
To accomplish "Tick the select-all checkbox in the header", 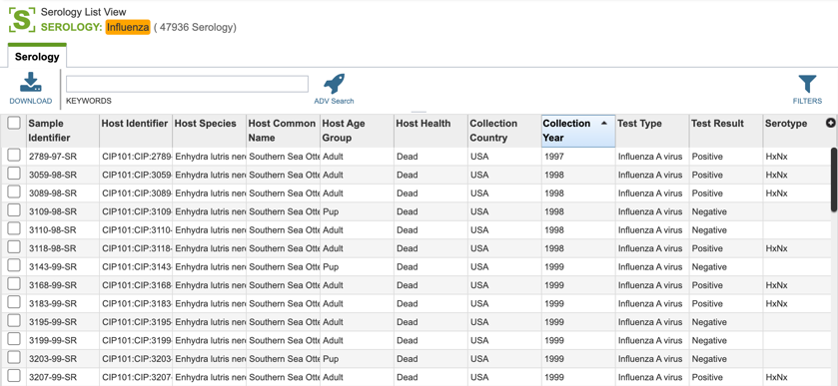I will pyautogui.click(x=14, y=124).
